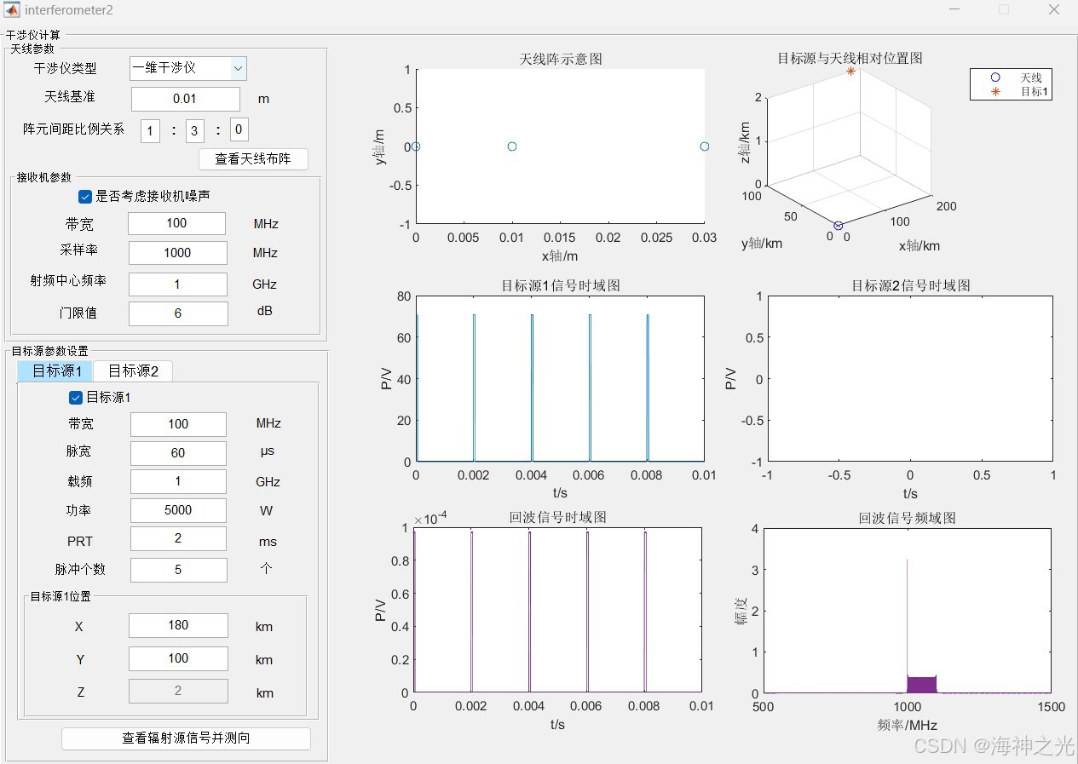Screen dimensions: 1078x764
Task: Switch to 目标源1 tab
Action: pos(56,371)
